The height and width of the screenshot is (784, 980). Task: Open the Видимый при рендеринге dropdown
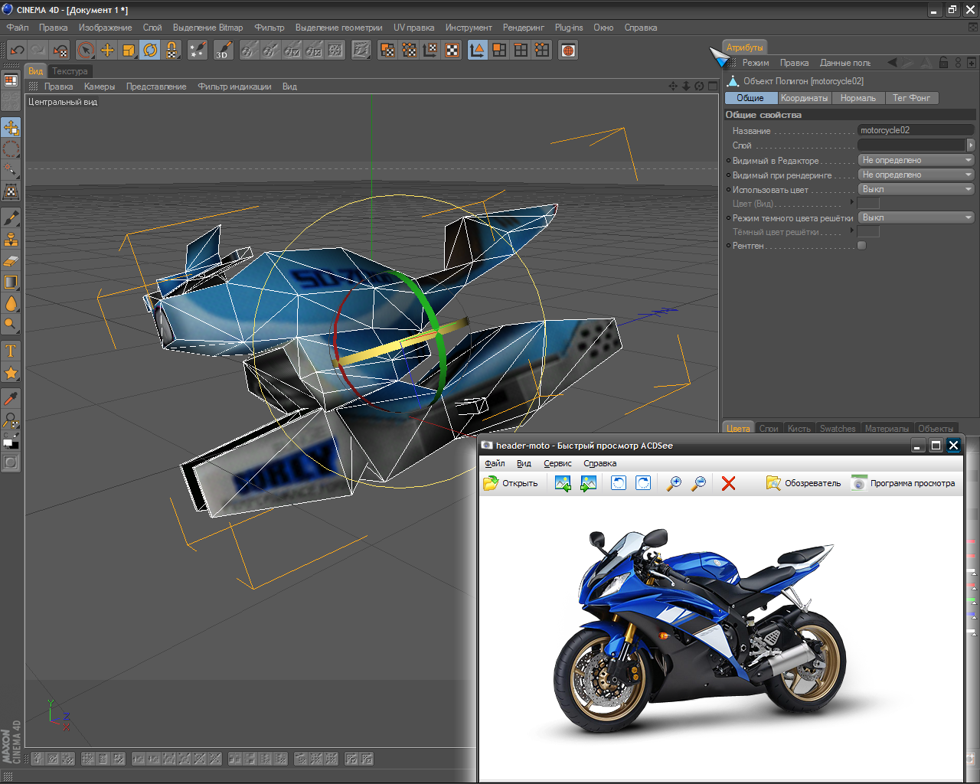click(x=916, y=175)
